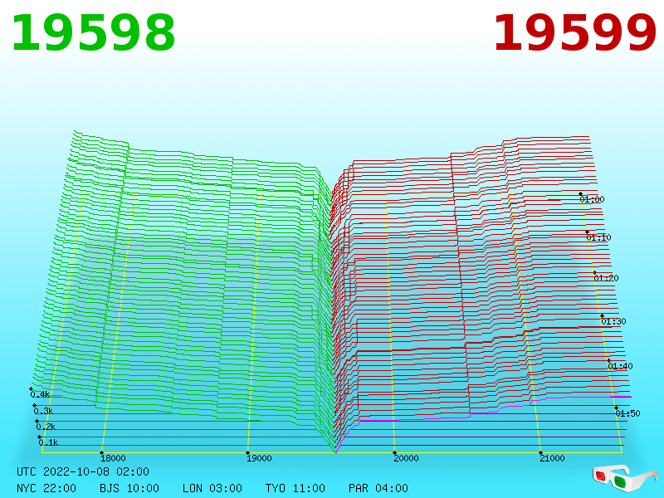Click the NYC 22:00 time
This screenshot has height=498, width=664.
46,488
